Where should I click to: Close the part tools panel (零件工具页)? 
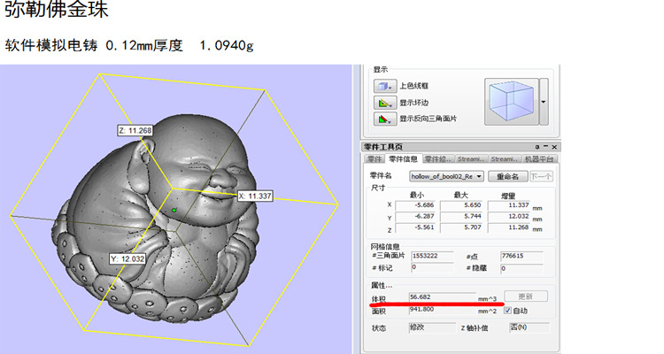pyautogui.click(x=554, y=146)
